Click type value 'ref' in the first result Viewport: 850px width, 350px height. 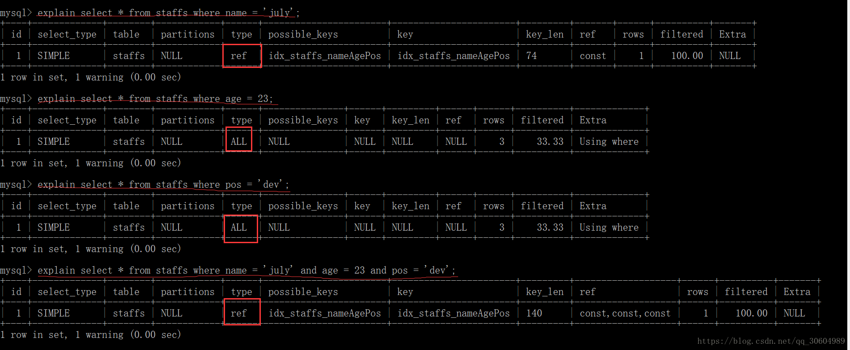click(x=238, y=55)
